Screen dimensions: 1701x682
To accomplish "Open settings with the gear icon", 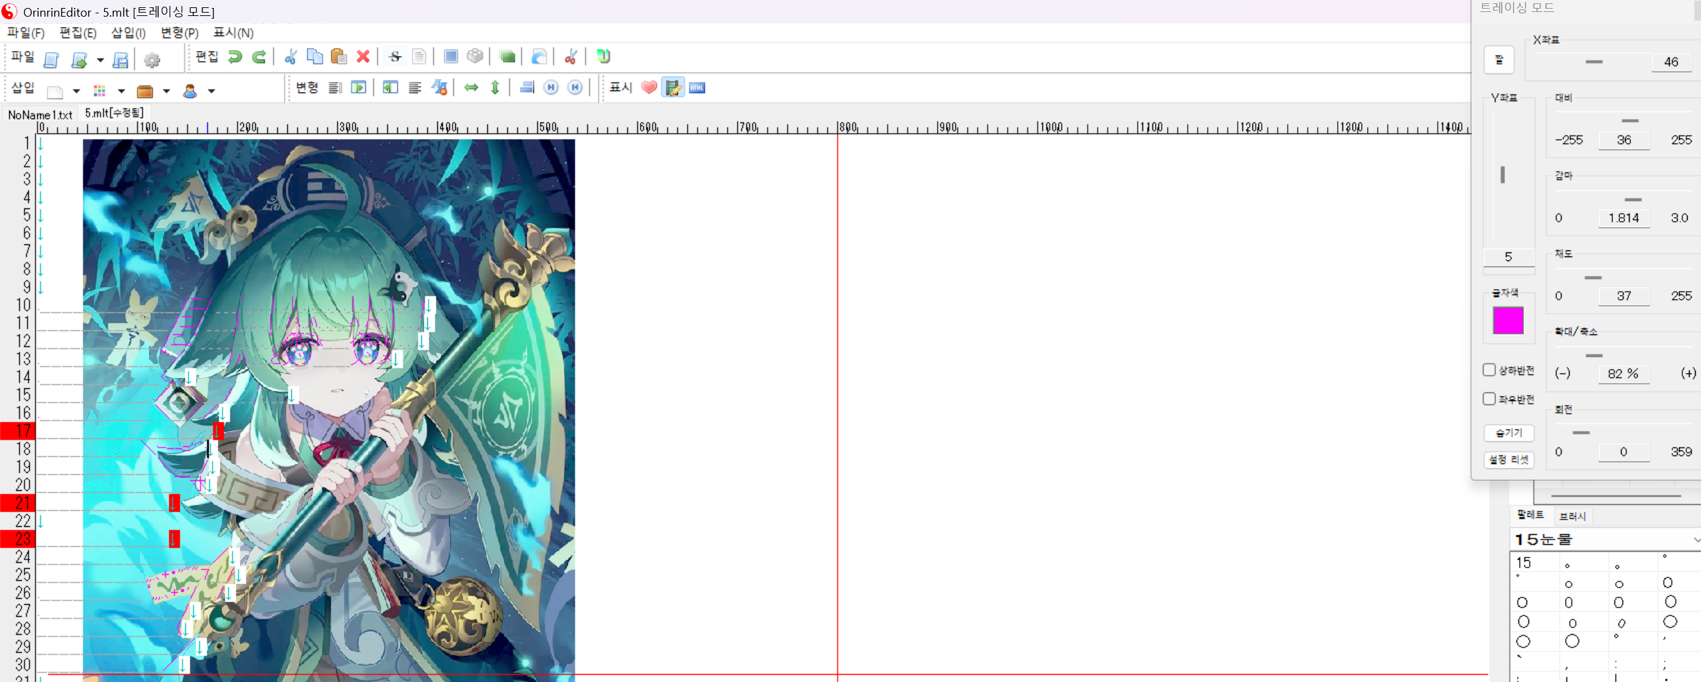I will click(x=152, y=61).
